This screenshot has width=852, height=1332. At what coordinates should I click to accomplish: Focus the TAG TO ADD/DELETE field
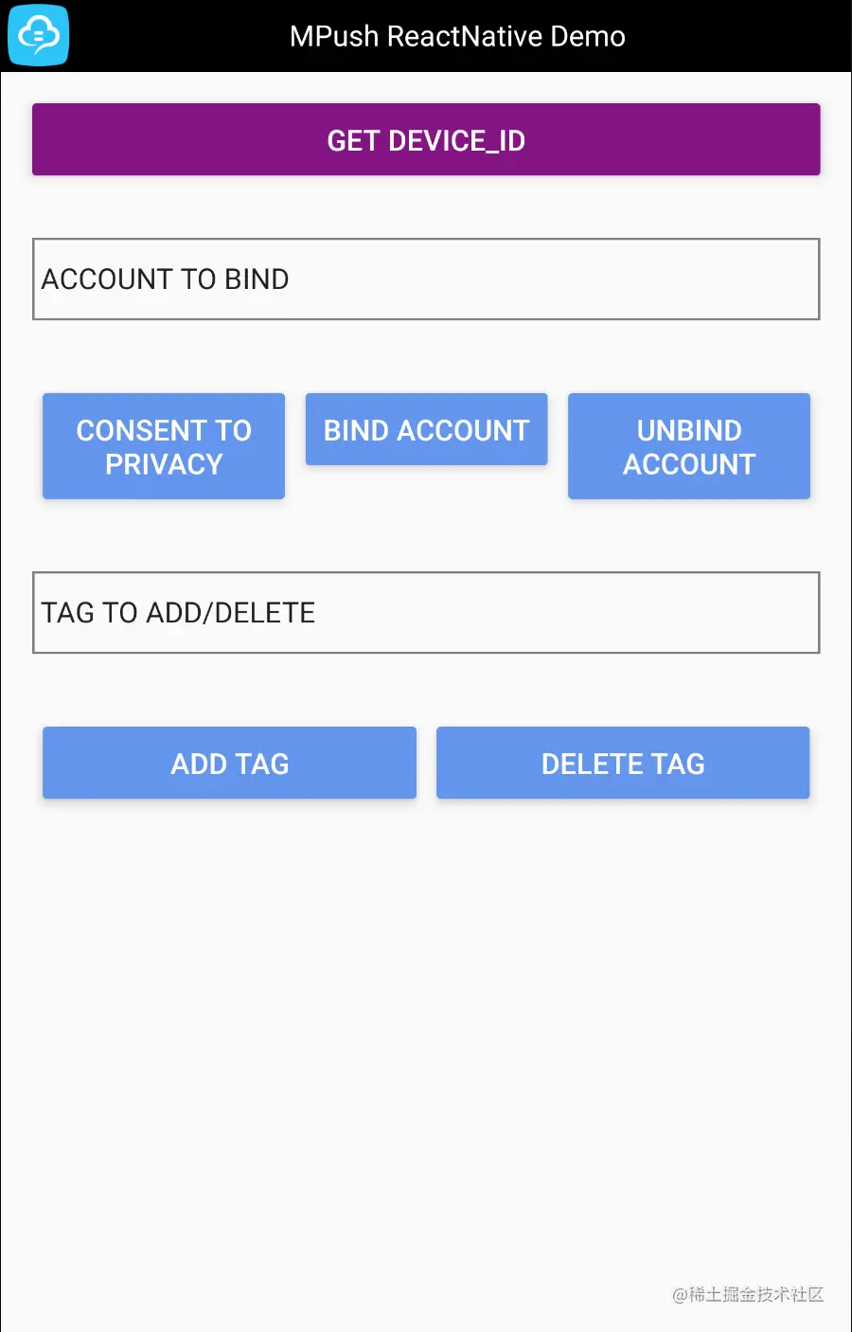[426, 613]
